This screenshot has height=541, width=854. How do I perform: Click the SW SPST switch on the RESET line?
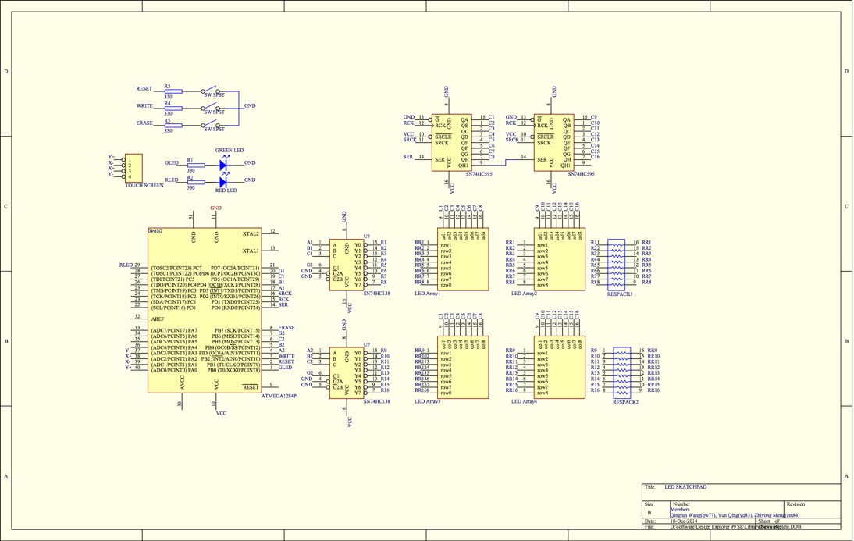point(211,91)
